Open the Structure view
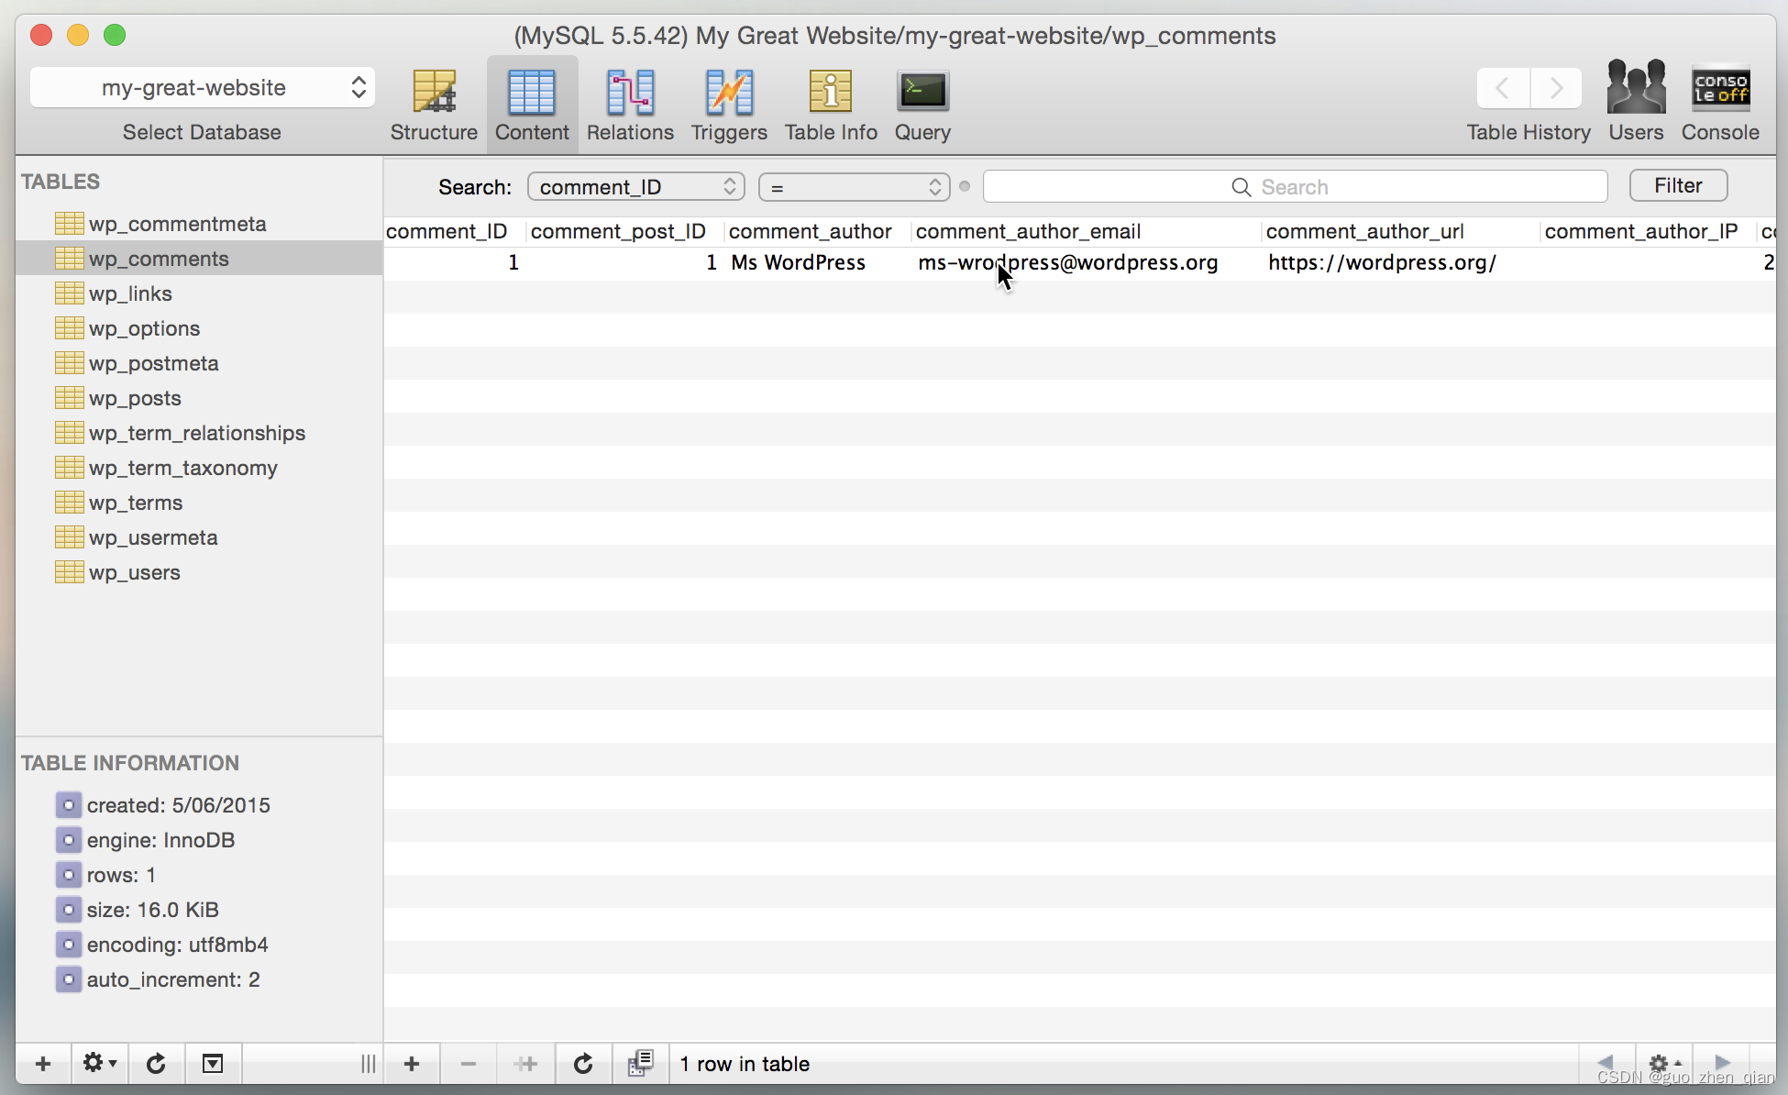 [434, 105]
